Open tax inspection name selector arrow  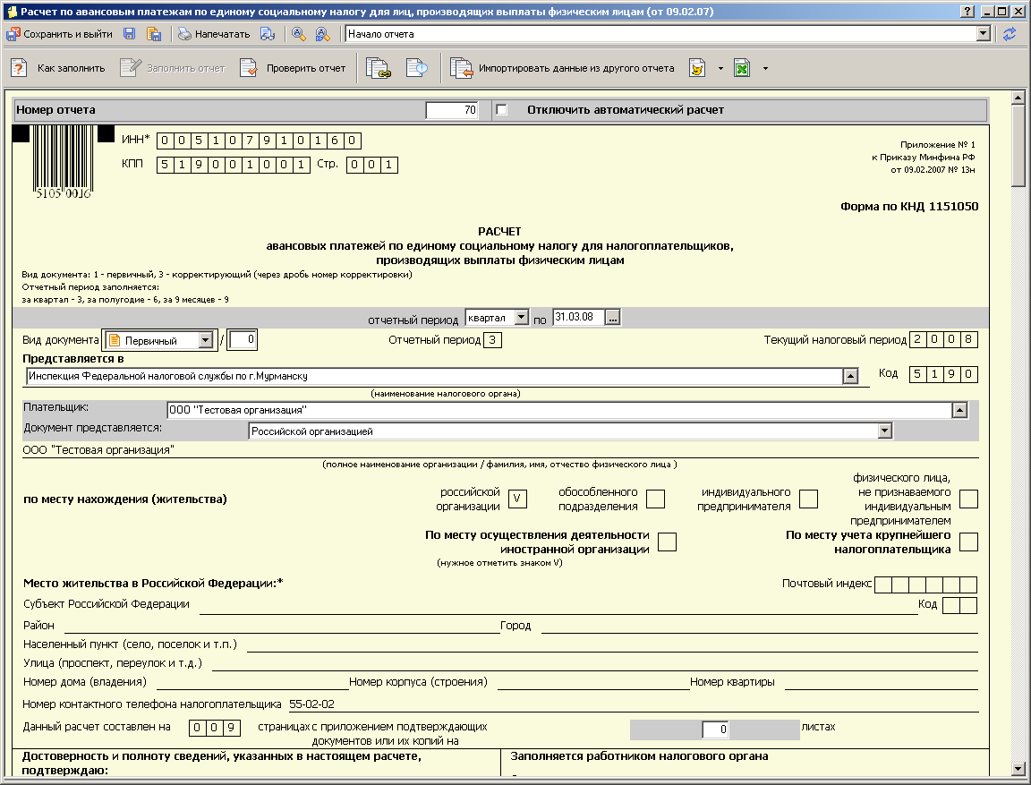tap(851, 376)
